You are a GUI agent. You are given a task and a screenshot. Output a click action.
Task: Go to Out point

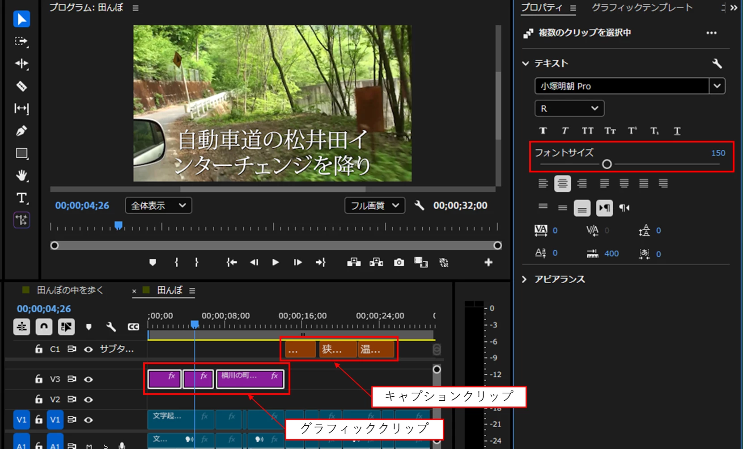(321, 262)
